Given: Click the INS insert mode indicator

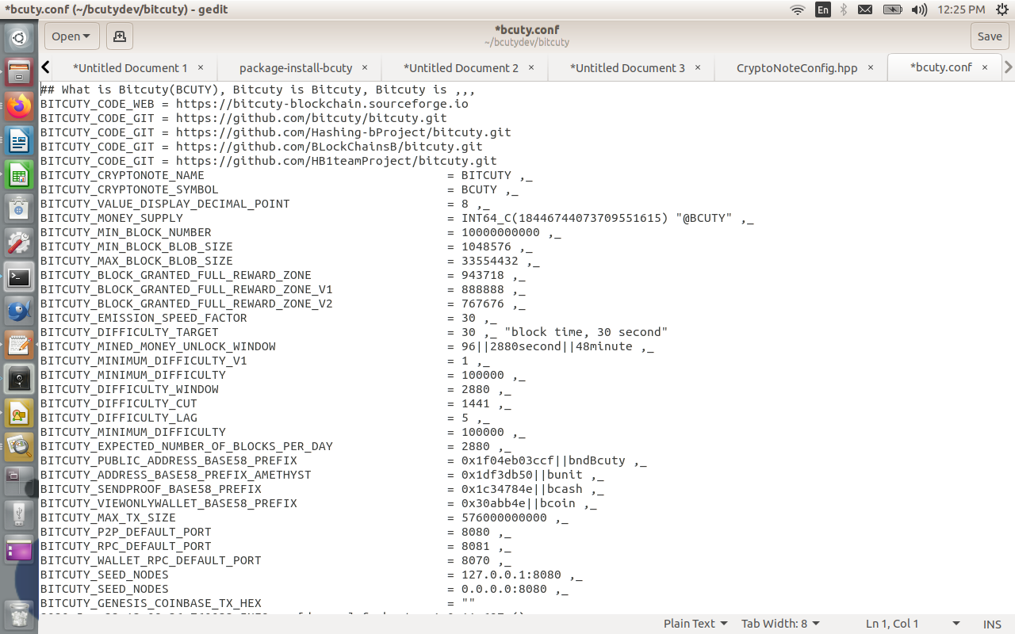Looking at the screenshot, I should (x=992, y=624).
